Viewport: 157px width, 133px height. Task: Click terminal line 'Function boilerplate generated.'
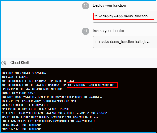pyautogui.click(x=24, y=73)
